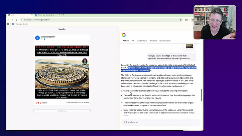The image size is (242, 136).
Task: Select the All results tab
Action: point(133,41)
